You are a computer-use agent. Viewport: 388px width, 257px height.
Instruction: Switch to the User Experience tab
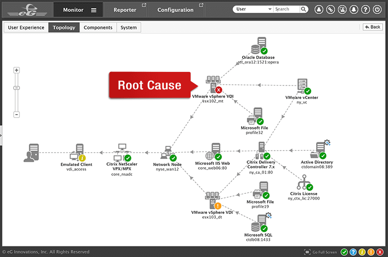coord(26,28)
